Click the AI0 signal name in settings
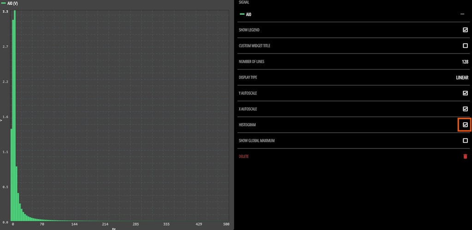 pos(248,14)
